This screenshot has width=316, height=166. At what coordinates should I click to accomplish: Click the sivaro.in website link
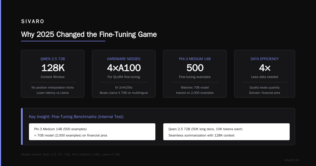pos(292,160)
